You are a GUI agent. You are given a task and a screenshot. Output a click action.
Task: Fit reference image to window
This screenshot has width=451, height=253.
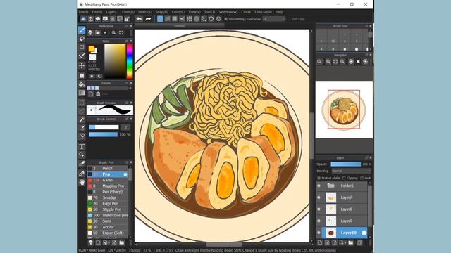(121, 33)
